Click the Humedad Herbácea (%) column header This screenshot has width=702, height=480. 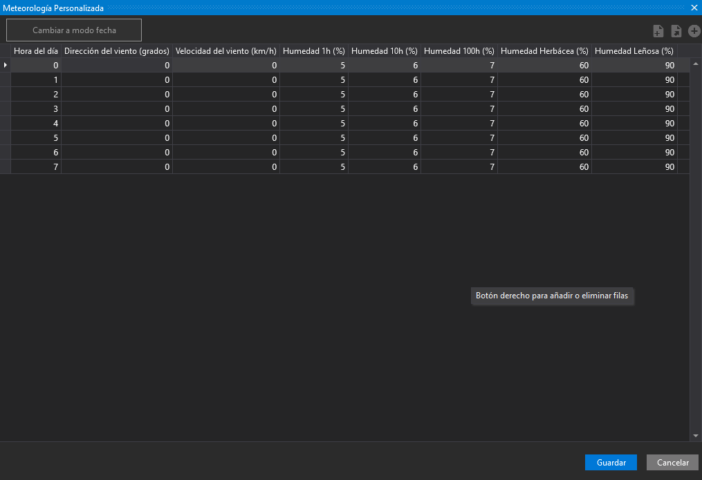(544, 51)
